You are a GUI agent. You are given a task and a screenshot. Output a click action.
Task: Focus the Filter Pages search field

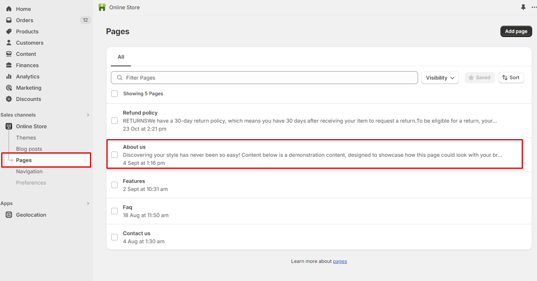pyautogui.click(x=269, y=78)
